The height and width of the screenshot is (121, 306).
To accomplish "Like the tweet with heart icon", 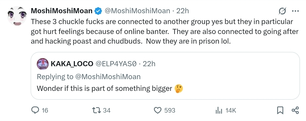I will pyautogui.click(x=158, y=110).
